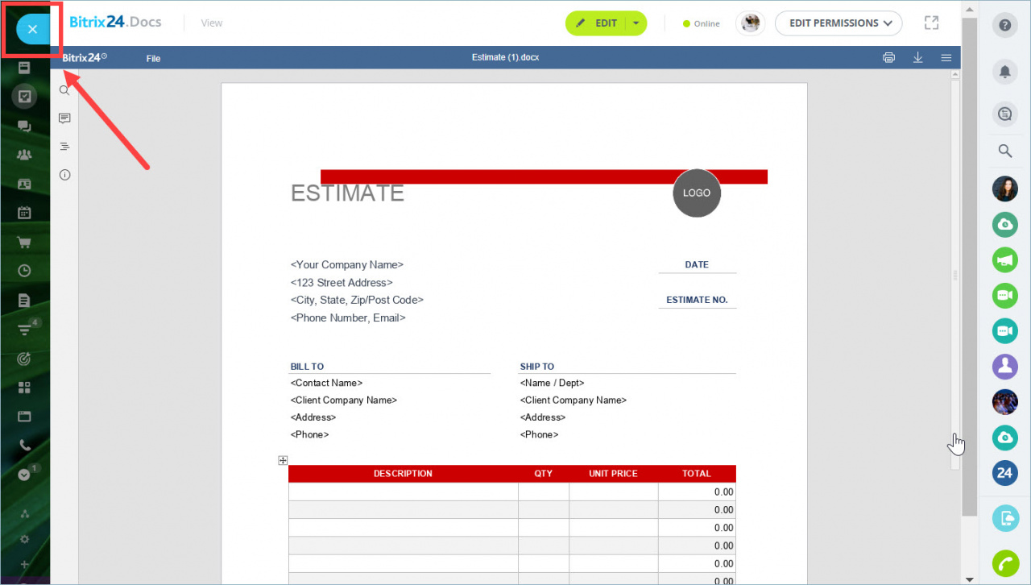Open the File menu

153,58
